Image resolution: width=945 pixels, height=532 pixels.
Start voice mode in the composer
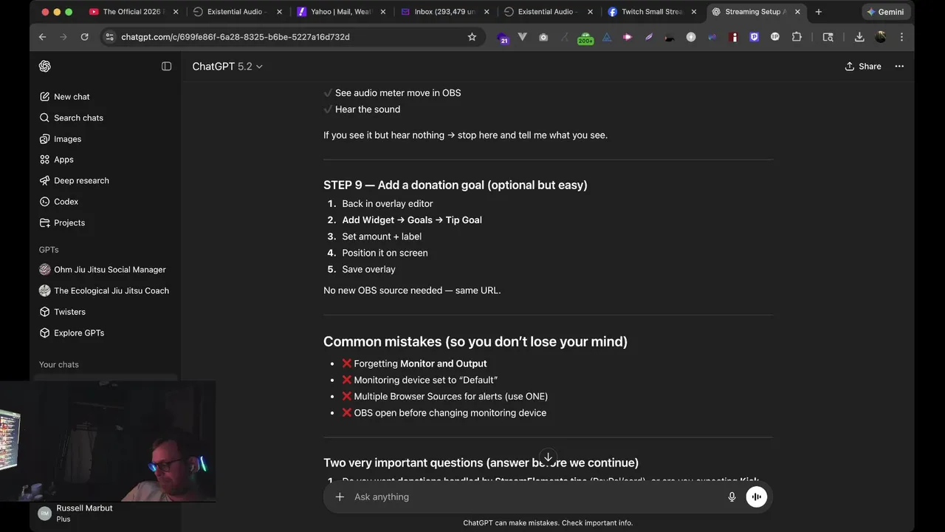coord(756,497)
